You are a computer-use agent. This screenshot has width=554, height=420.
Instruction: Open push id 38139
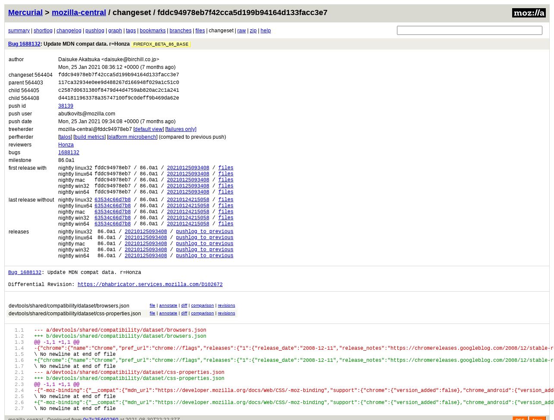tap(66, 106)
